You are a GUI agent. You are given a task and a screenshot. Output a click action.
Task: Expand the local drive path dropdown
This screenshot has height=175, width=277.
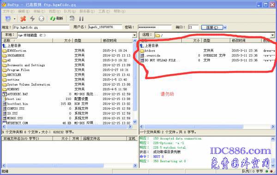coord(135,35)
